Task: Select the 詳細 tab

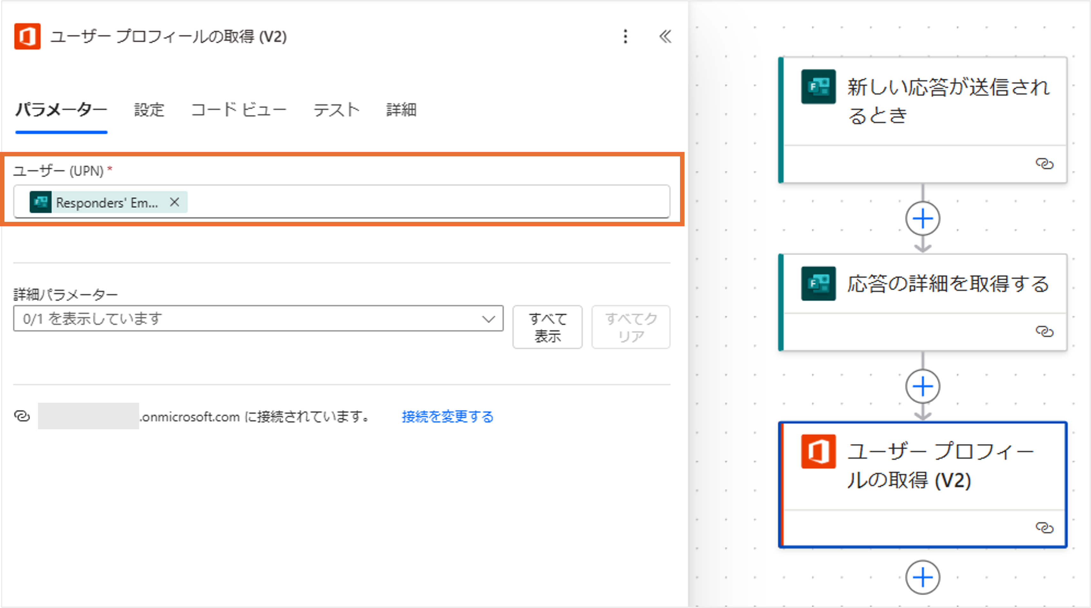Action: click(x=401, y=110)
